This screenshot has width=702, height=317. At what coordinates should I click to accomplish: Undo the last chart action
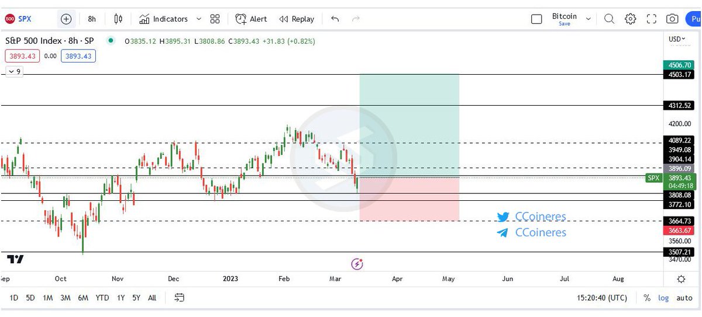pos(335,19)
